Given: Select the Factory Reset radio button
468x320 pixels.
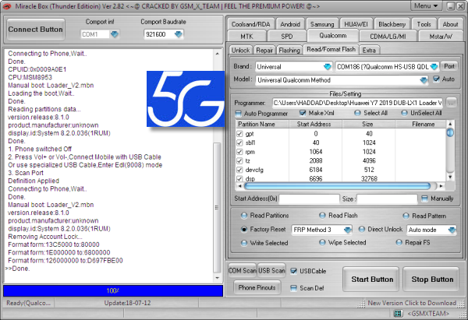Looking at the screenshot, I should [244, 229].
